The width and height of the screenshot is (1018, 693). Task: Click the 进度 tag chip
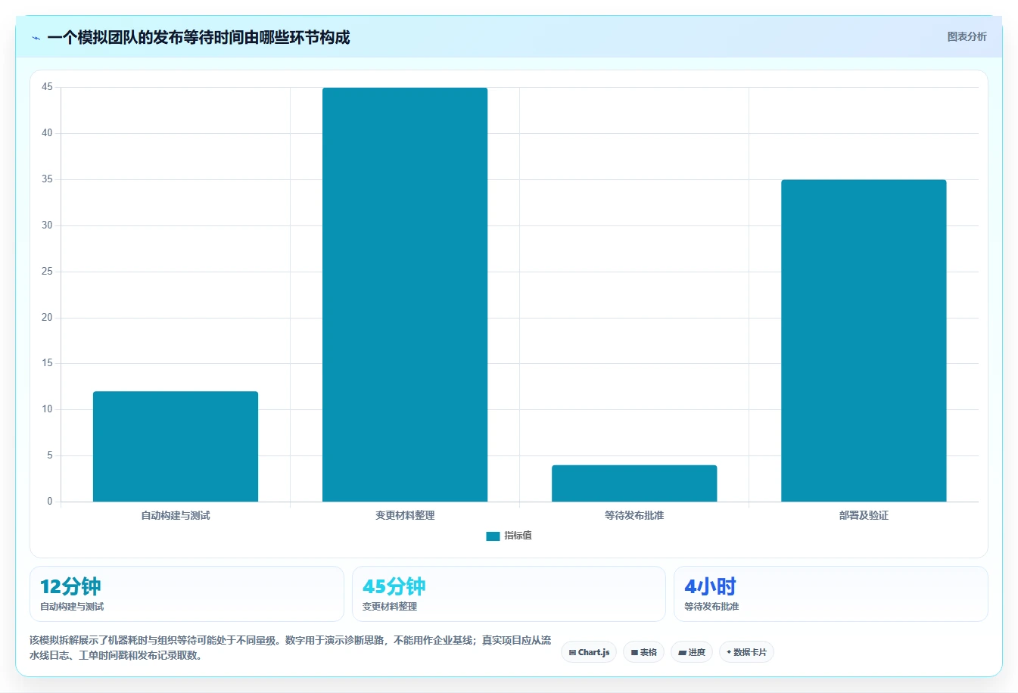tap(692, 652)
